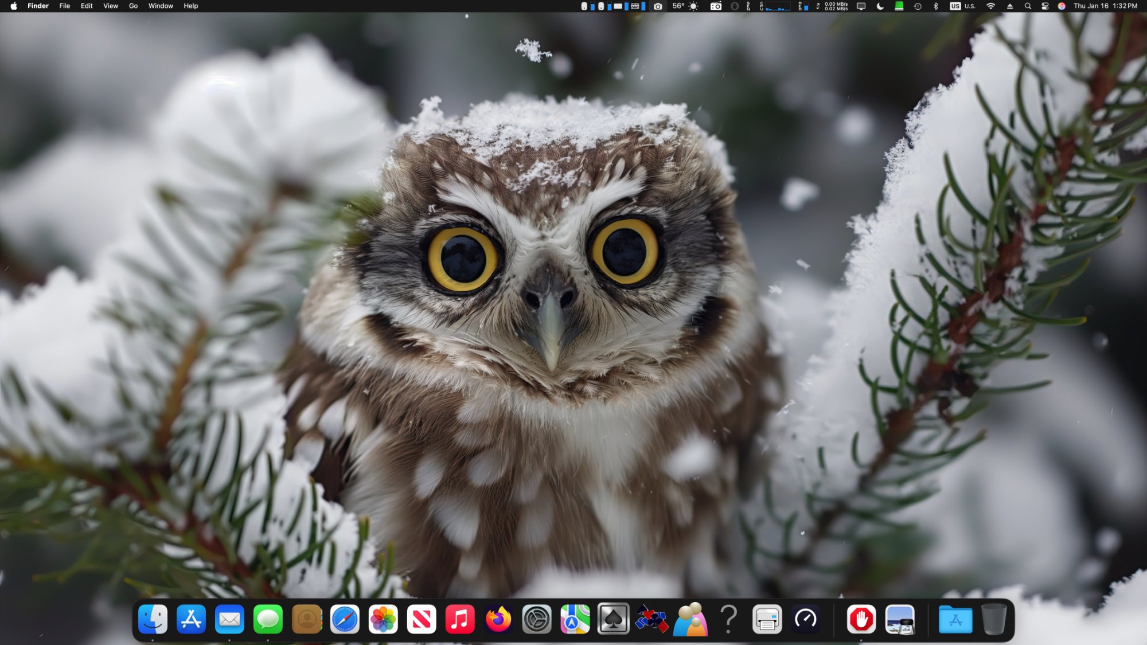Click the date and time clock
The height and width of the screenshot is (645, 1147).
[x=1105, y=6]
